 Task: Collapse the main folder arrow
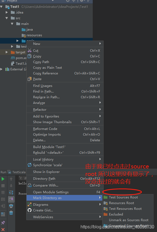12,24
